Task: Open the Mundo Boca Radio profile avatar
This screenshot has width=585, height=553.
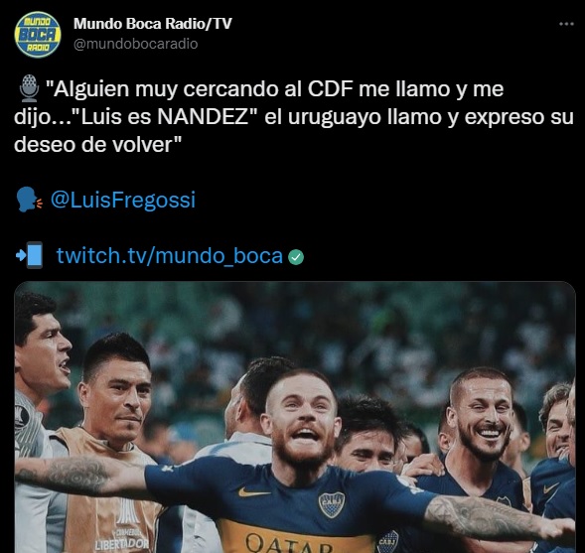Action: tap(38, 34)
